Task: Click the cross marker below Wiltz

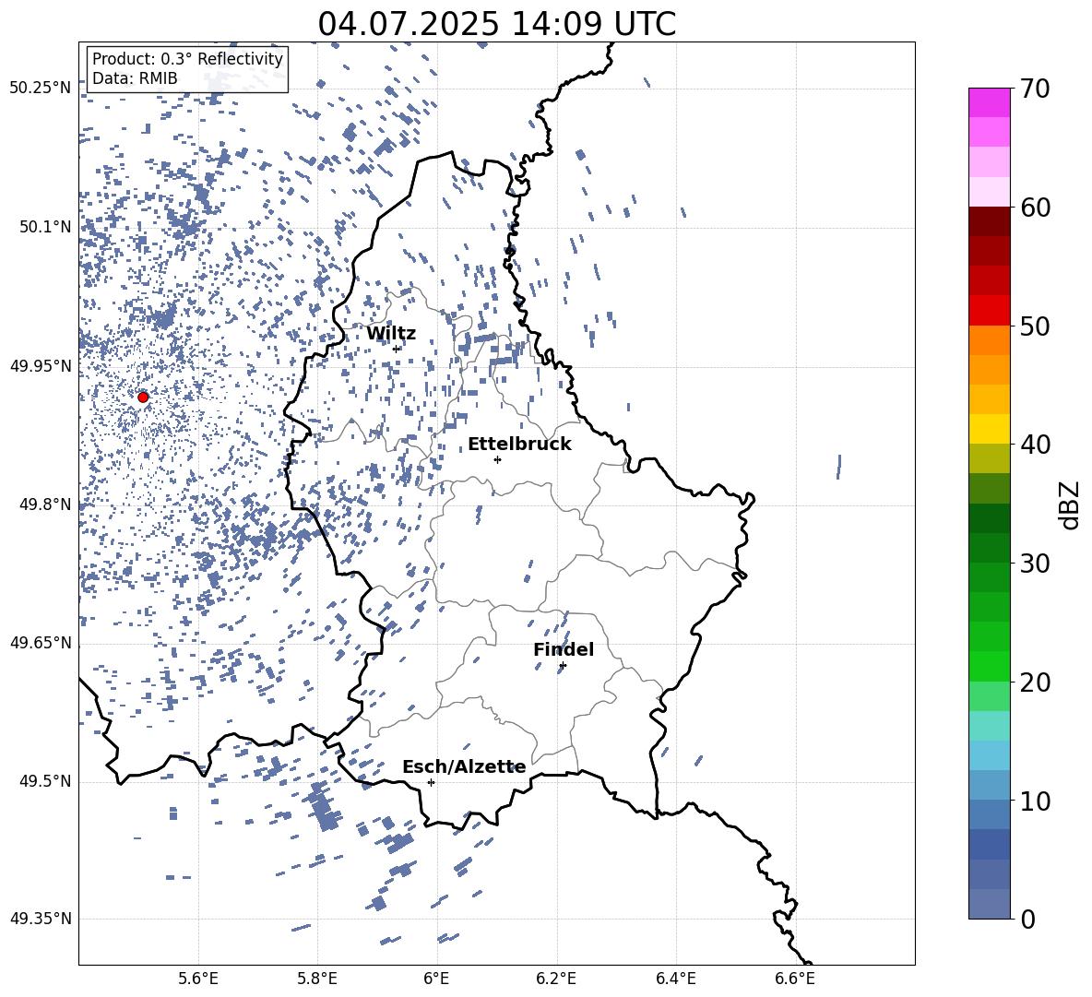Action: [397, 349]
